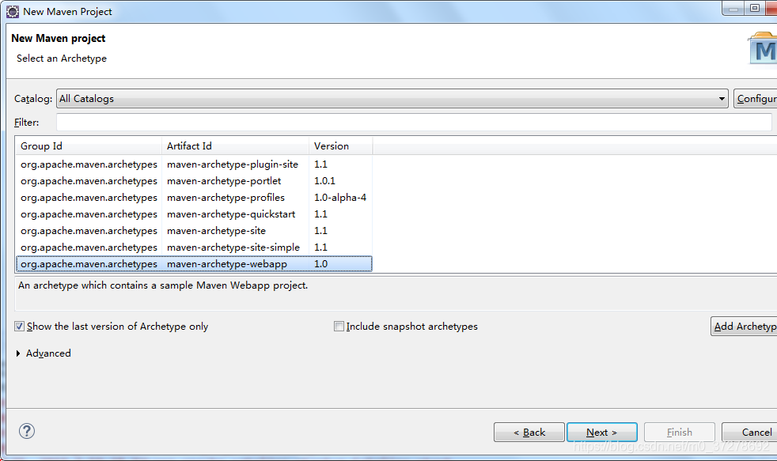Click the Configure button
This screenshot has width=777, height=461.
tap(755, 99)
